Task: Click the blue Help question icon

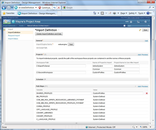Action: tap(148, 13)
